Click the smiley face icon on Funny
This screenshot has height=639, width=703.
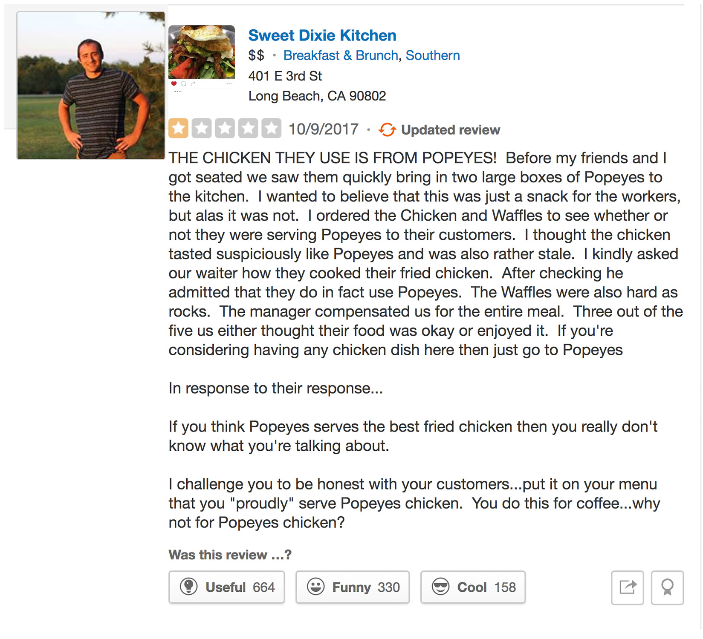(x=315, y=587)
